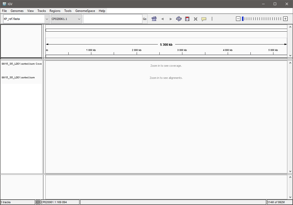Screen dimensions: 293x205
Task: Click the Home icon to reset view
Action: coord(154,19)
